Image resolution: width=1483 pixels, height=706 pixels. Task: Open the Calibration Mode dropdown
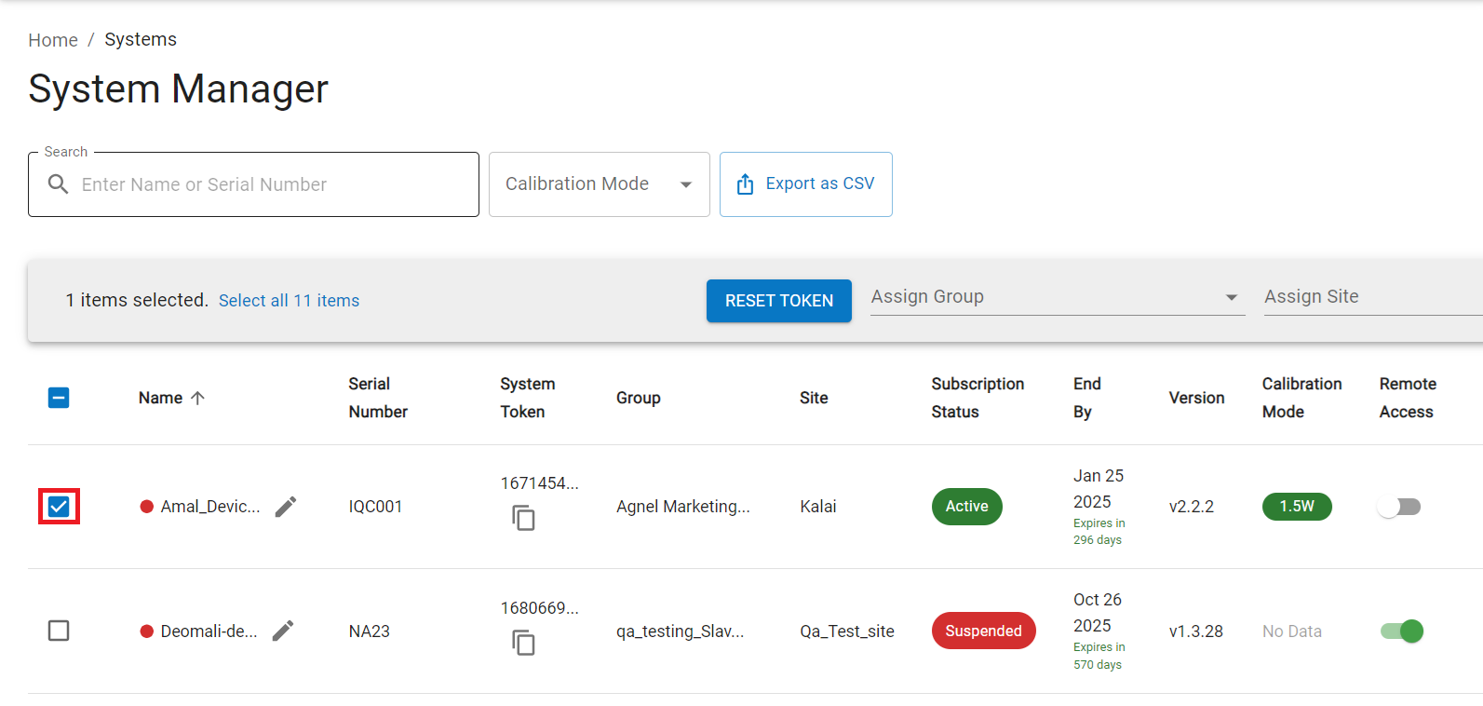tap(599, 184)
